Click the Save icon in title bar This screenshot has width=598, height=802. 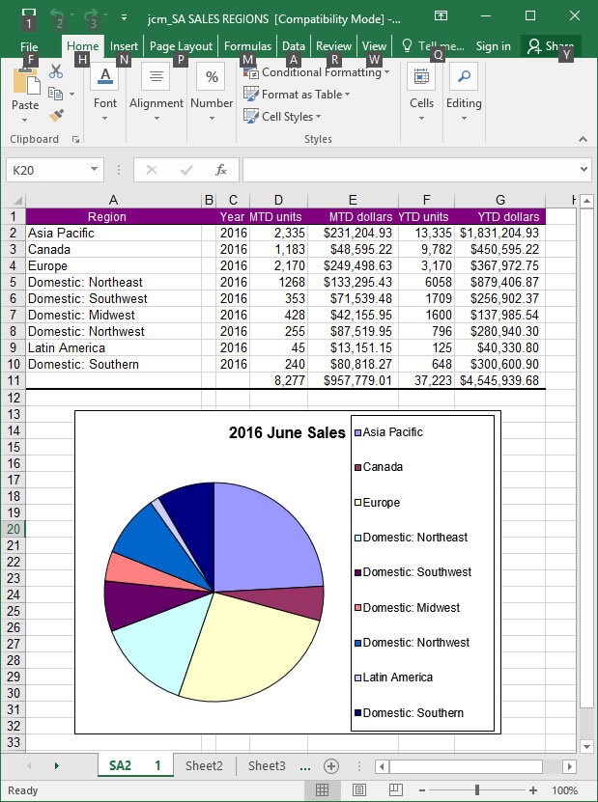(29, 16)
